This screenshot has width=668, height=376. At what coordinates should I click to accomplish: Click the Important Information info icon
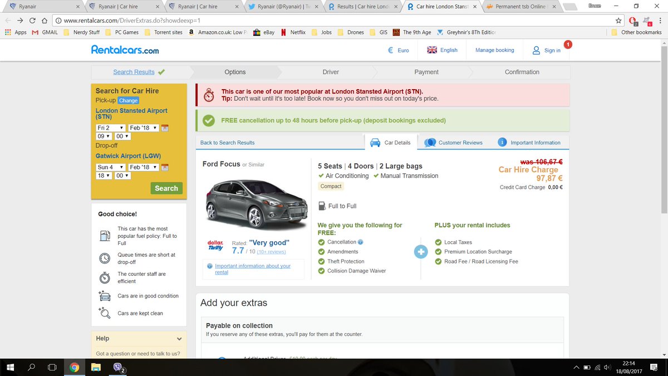502,142
